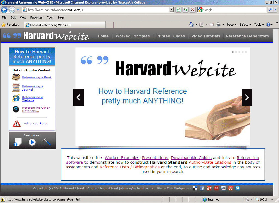This screenshot has height=203, width=279.
Task: Click the Home page toolbar icon
Action: [x=192, y=25]
